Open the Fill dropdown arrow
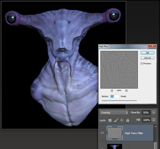The width and height of the screenshot is (160, 149). [x=154, y=120]
